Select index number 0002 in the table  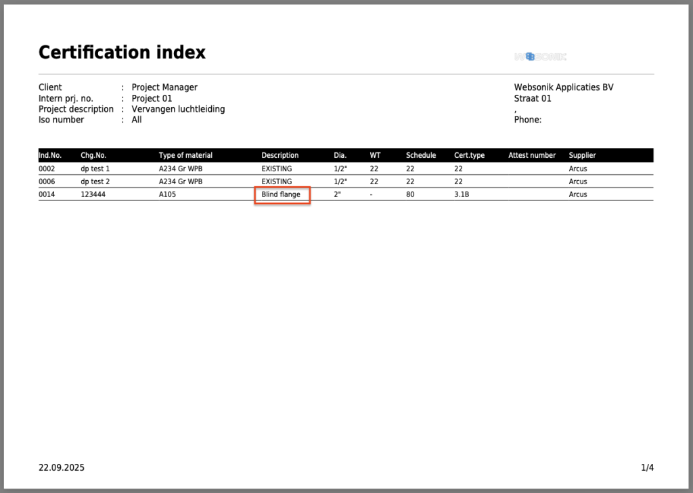tap(47, 169)
